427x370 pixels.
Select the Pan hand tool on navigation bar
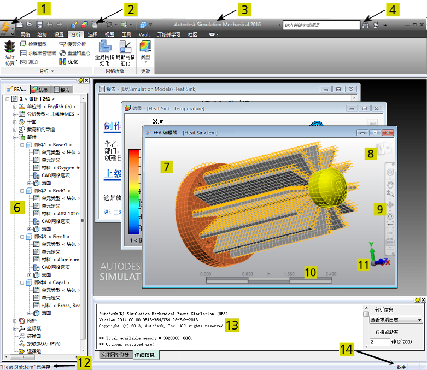pyautogui.click(x=390, y=185)
